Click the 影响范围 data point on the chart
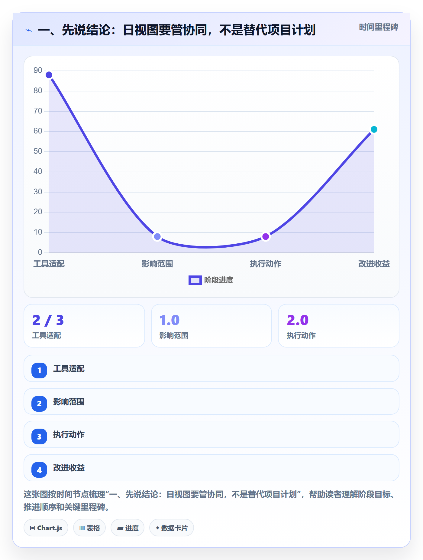The image size is (423, 560). tap(157, 236)
